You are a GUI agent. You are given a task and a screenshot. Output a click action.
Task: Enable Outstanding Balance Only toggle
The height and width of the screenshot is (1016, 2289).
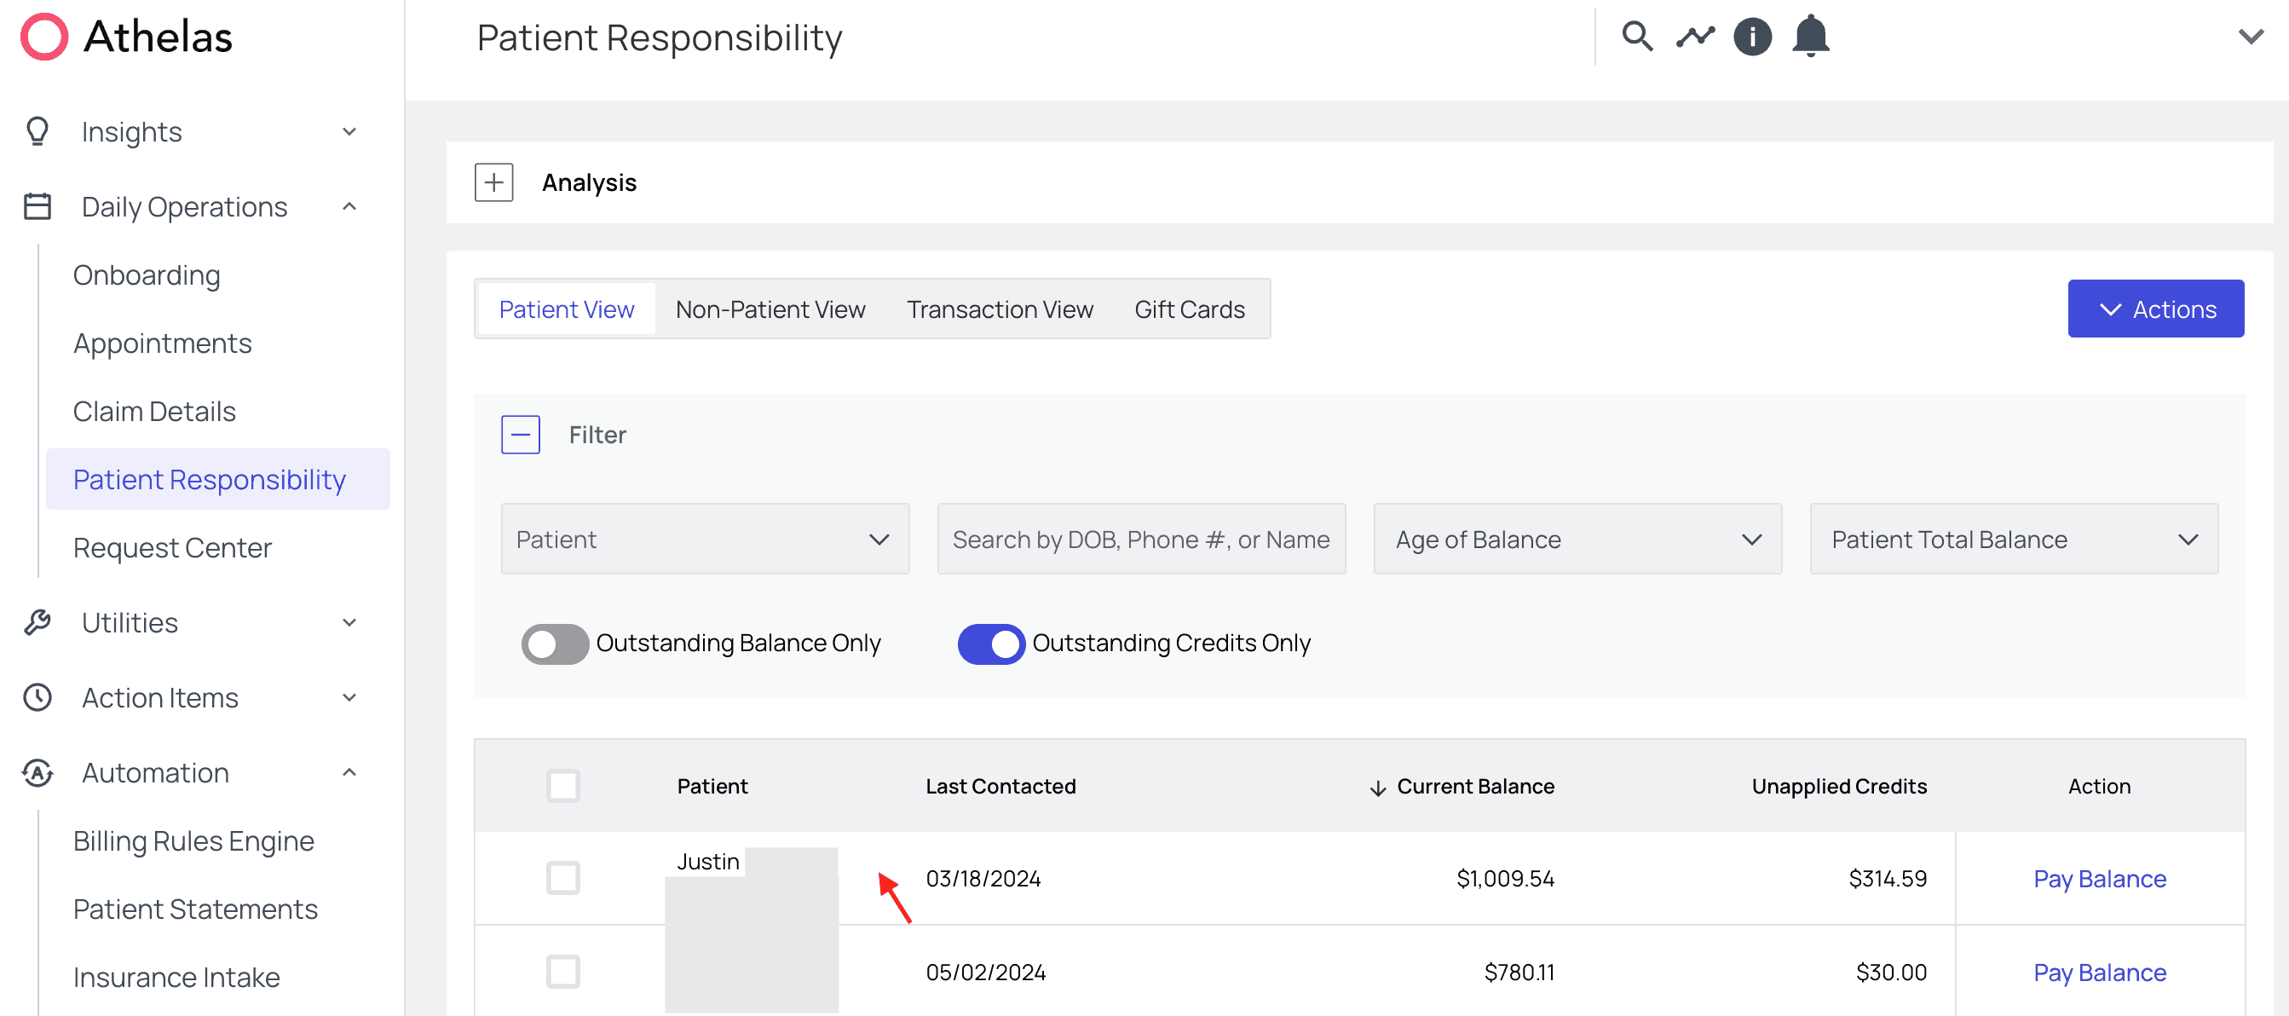[x=555, y=644]
